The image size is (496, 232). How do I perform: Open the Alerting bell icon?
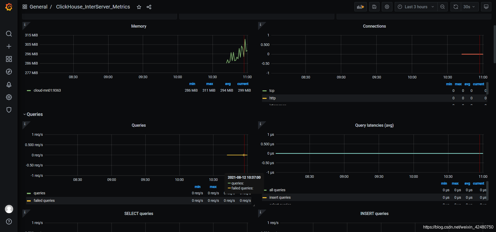coord(9,84)
